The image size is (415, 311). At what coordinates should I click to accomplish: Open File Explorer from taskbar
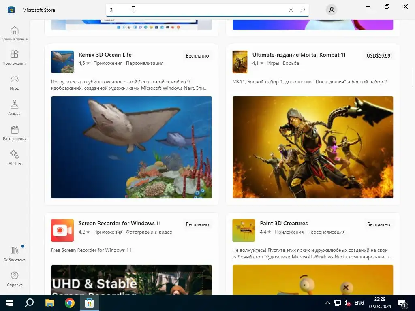(49, 303)
